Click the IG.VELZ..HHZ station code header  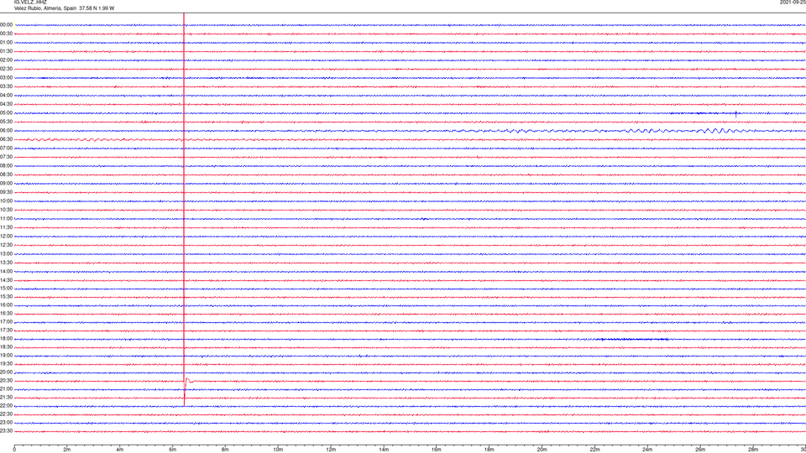[30, 2]
